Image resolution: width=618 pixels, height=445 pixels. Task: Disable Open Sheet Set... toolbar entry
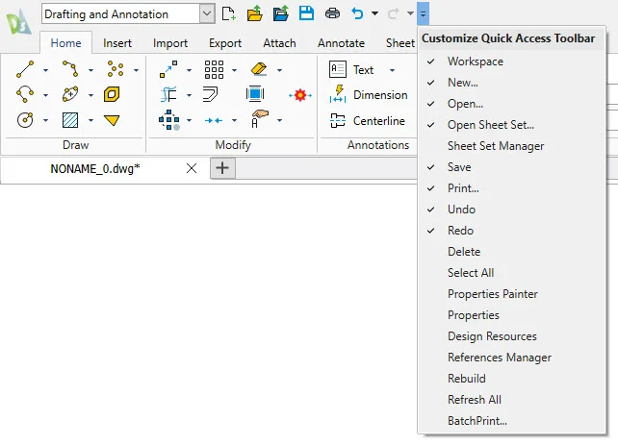(490, 125)
